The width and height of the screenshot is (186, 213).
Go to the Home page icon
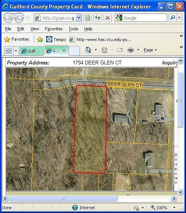[88, 50]
